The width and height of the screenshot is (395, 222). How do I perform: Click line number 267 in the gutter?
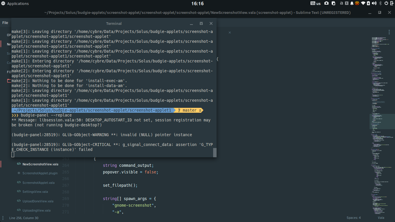pyautogui.click(x=66, y=185)
